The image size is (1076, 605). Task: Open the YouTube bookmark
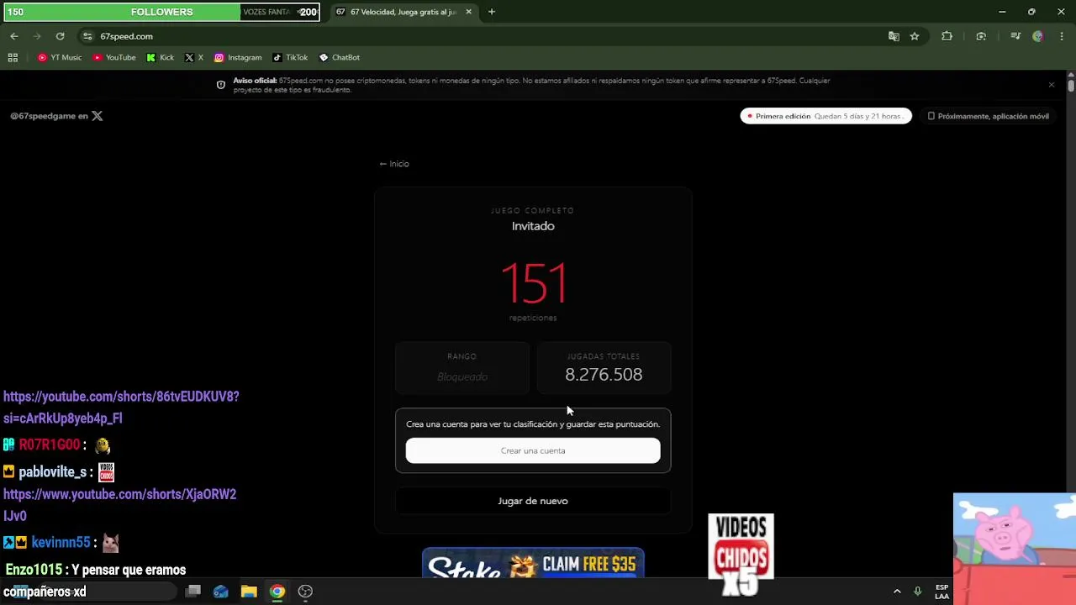coord(114,57)
